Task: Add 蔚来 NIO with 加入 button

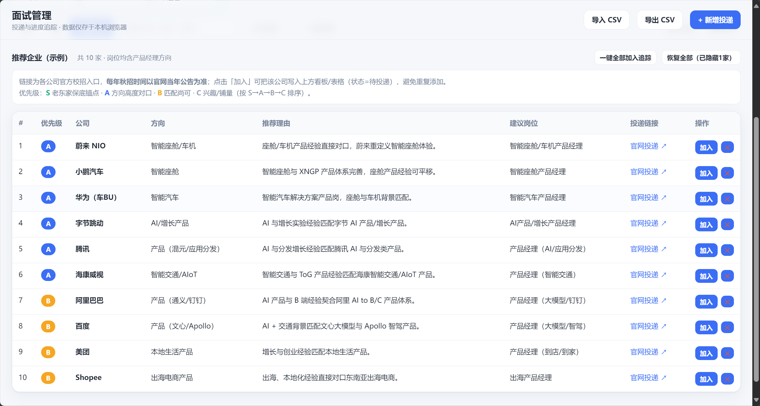Action: pyautogui.click(x=706, y=147)
